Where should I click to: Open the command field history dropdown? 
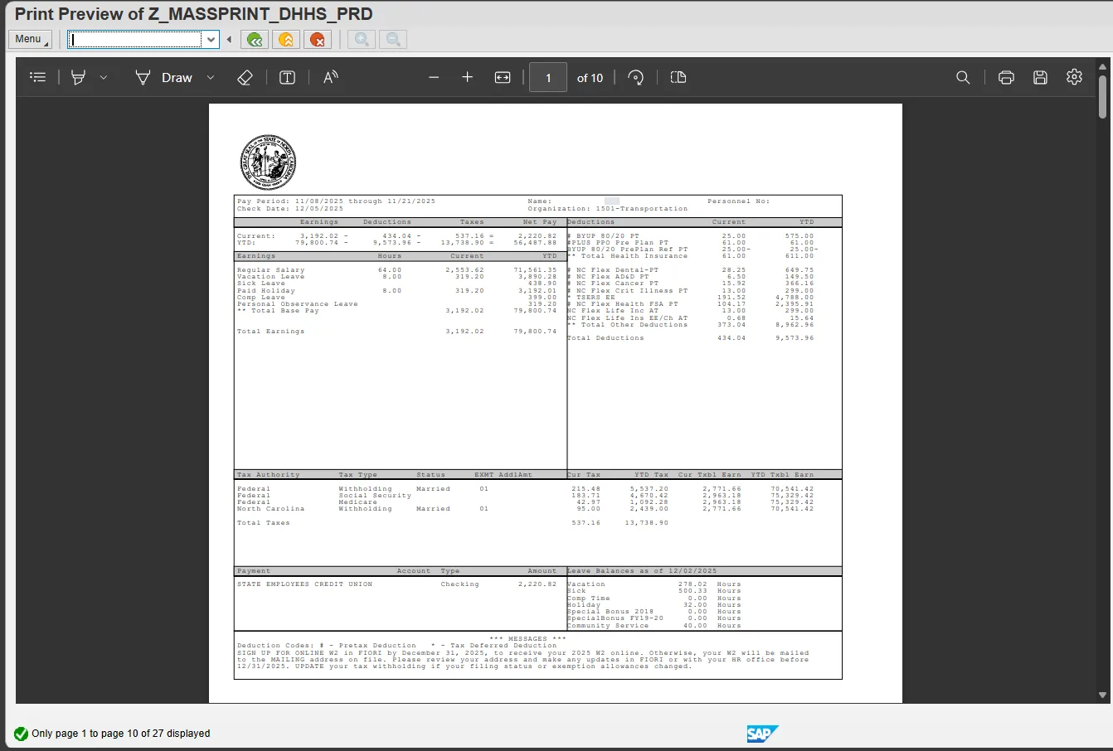pos(211,39)
